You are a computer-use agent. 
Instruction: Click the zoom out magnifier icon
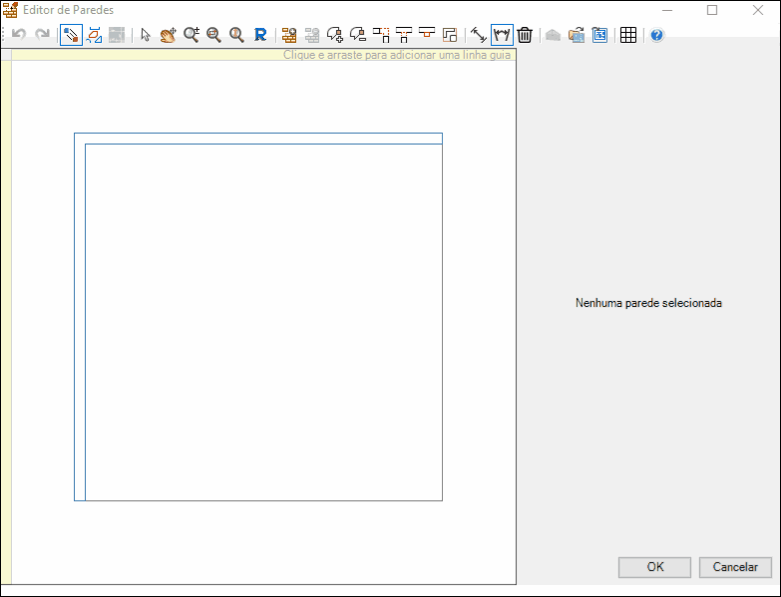tap(213, 35)
